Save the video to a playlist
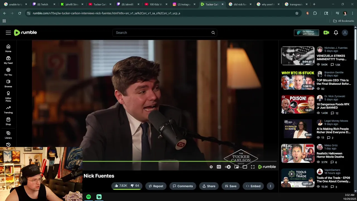This screenshot has width=357, height=201. (x=231, y=186)
